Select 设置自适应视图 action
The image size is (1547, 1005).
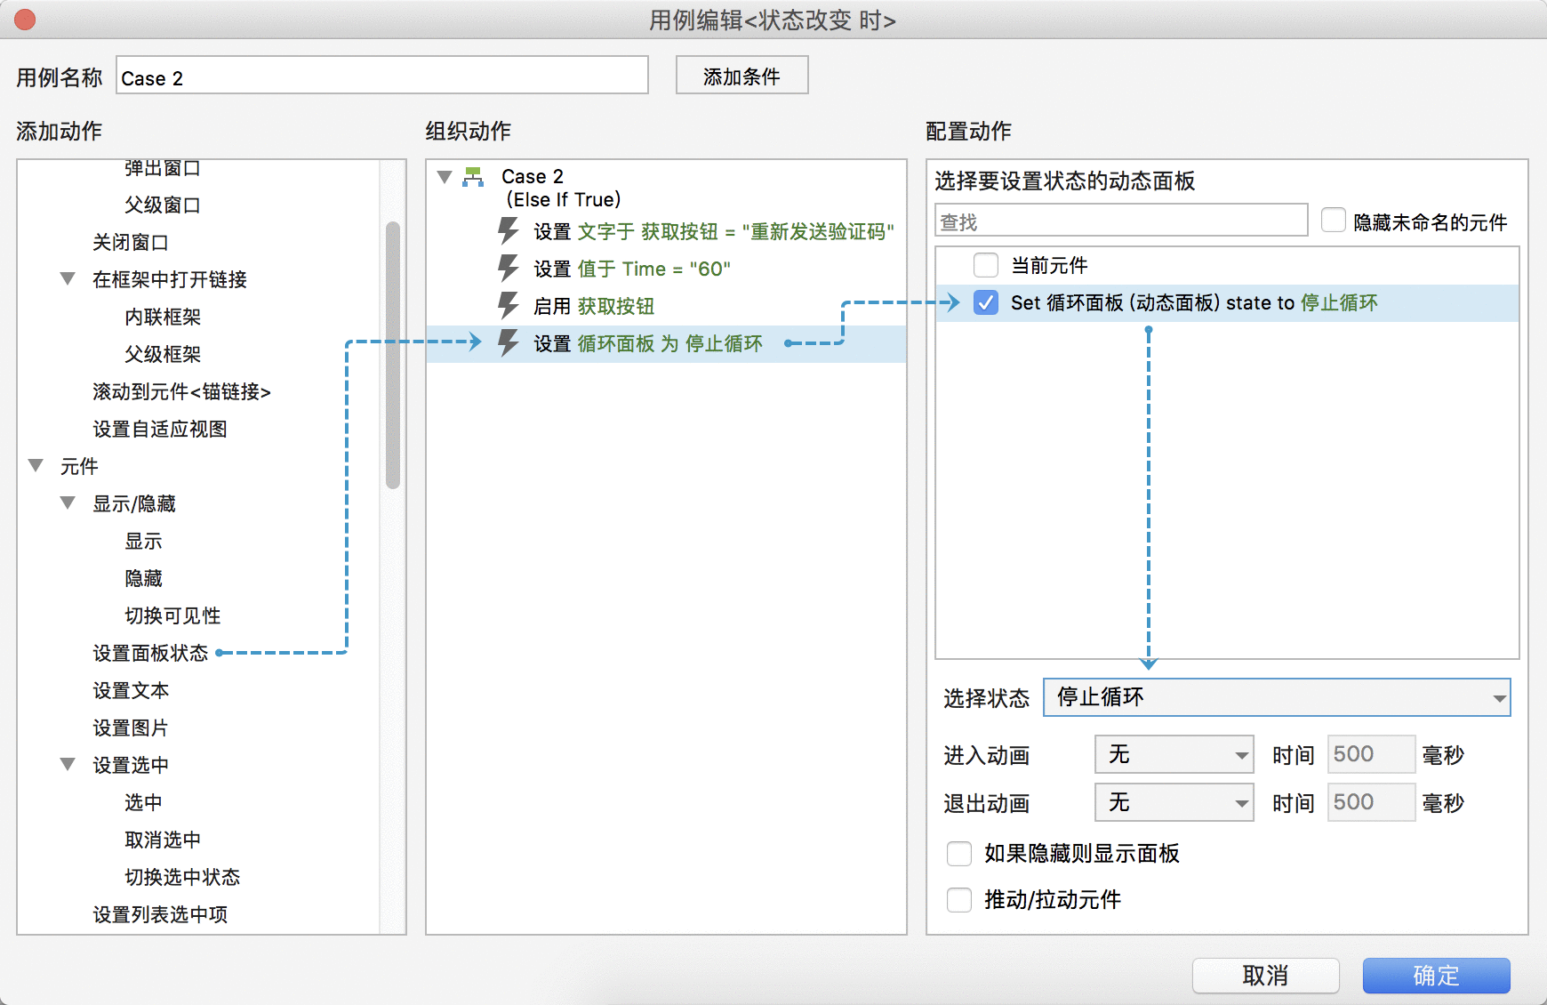point(160,429)
